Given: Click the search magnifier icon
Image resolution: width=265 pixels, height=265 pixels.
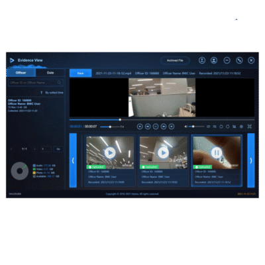Looking at the screenshot, I should pos(59,83).
